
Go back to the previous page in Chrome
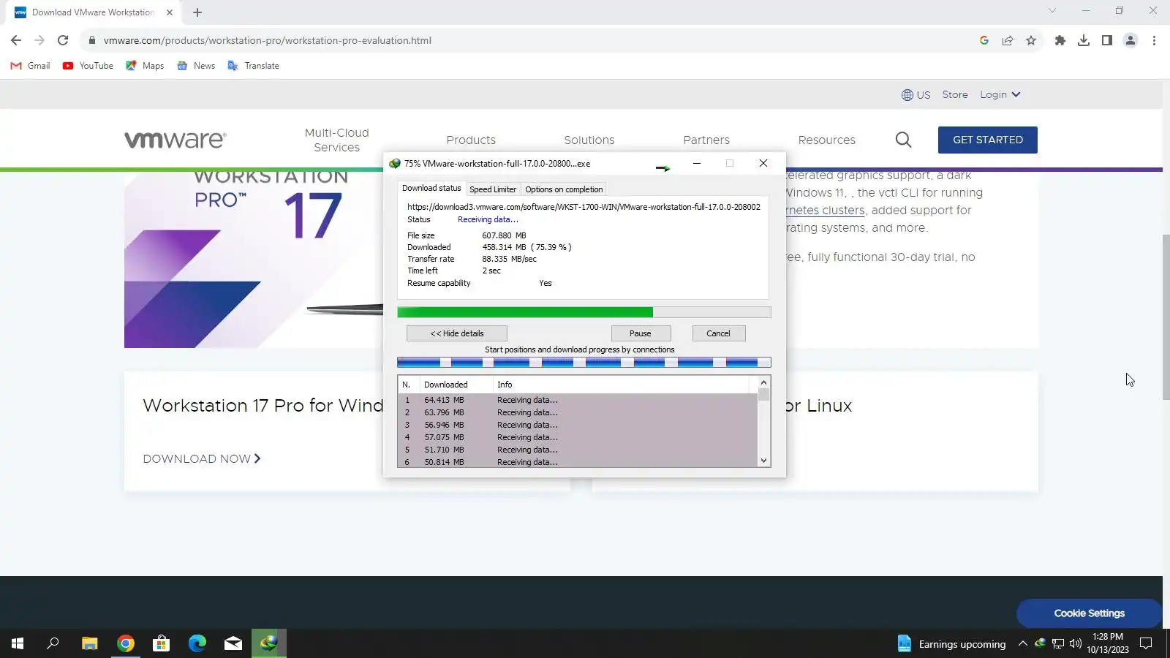pos(16,40)
